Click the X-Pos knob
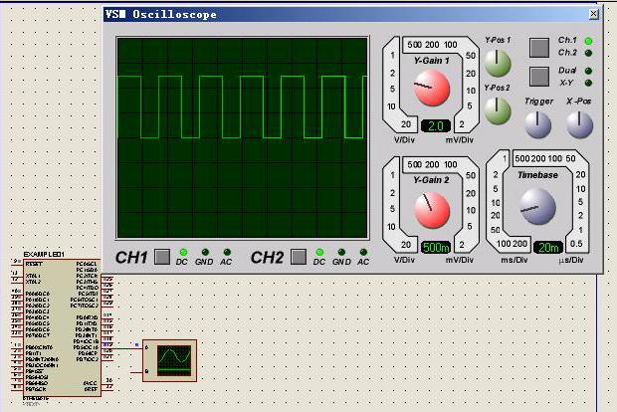This screenshot has height=412, width=617. coord(579,124)
